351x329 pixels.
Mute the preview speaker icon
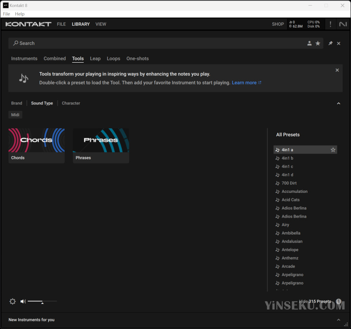pyautogui.click(x=23, y=301)
